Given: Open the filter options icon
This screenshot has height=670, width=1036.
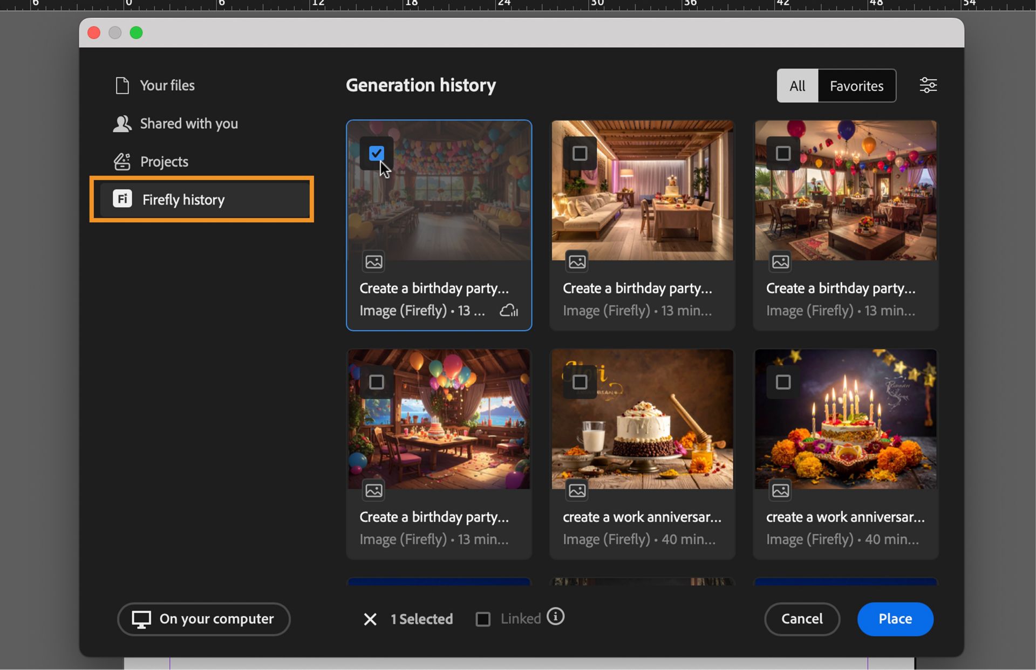Looking at the screenshot, I should point(928,85).
